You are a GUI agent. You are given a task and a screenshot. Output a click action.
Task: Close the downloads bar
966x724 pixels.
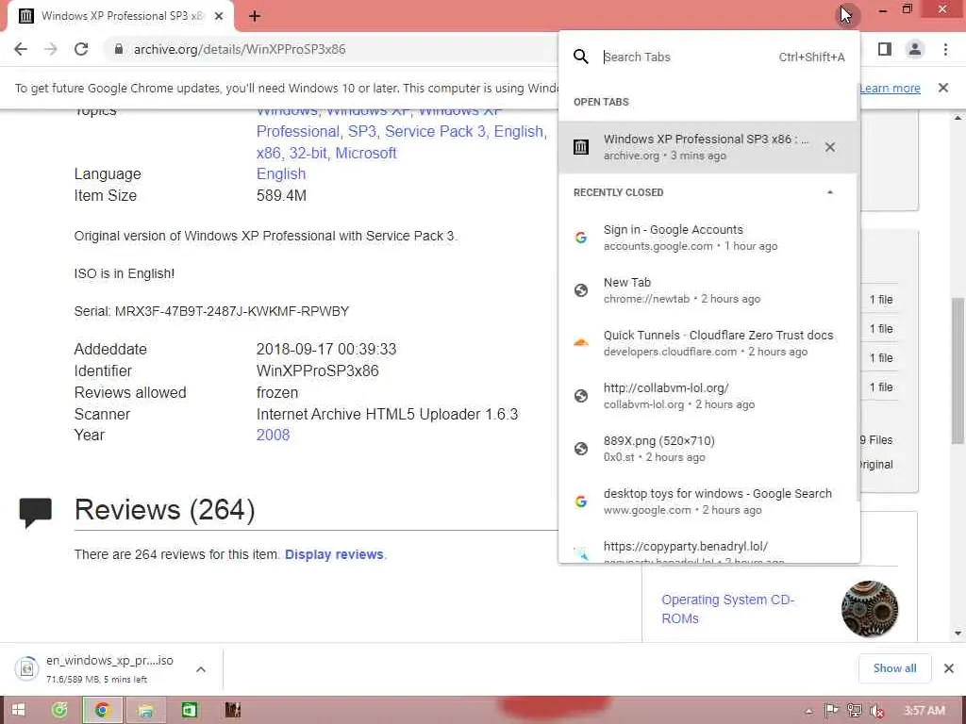pyautogui.click(x=949, y=668)
